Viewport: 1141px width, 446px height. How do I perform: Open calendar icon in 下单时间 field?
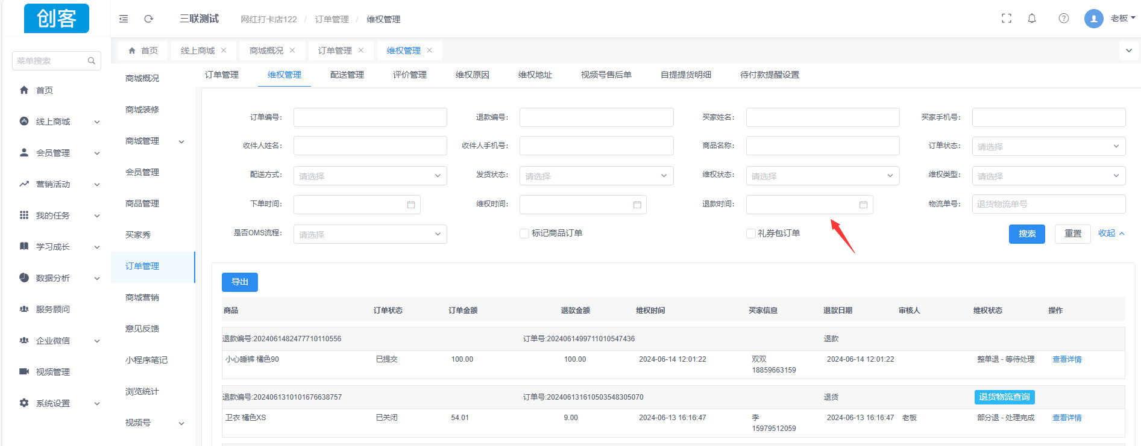click(411, 205)
